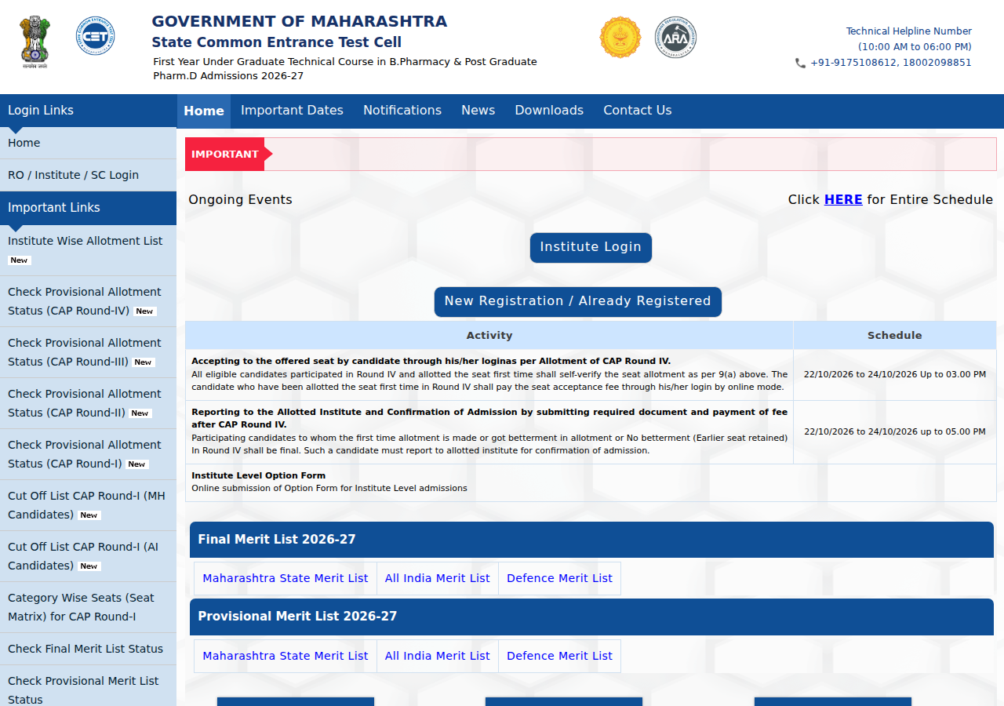
Task: Click the Maharashtra government orange seal
Action: pyautogui.click(x=620, y=37)
